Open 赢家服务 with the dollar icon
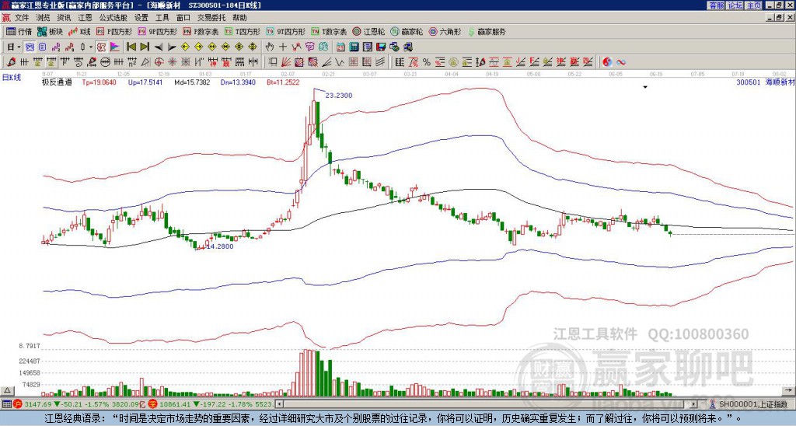Screen dimensions: 796x426 coord(487,31)
